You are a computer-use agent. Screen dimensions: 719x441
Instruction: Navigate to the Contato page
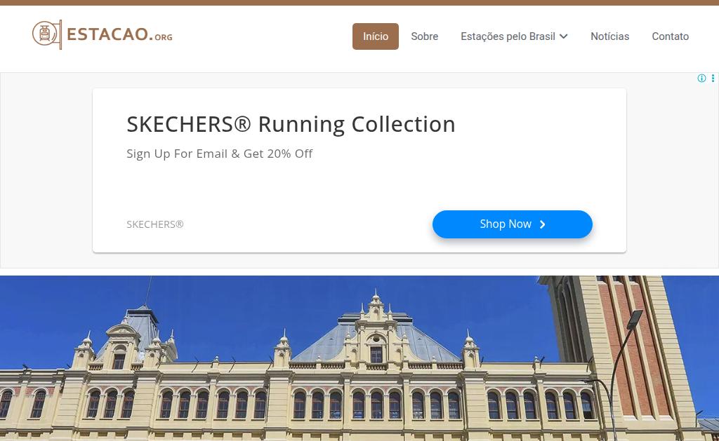coord(671,36)
